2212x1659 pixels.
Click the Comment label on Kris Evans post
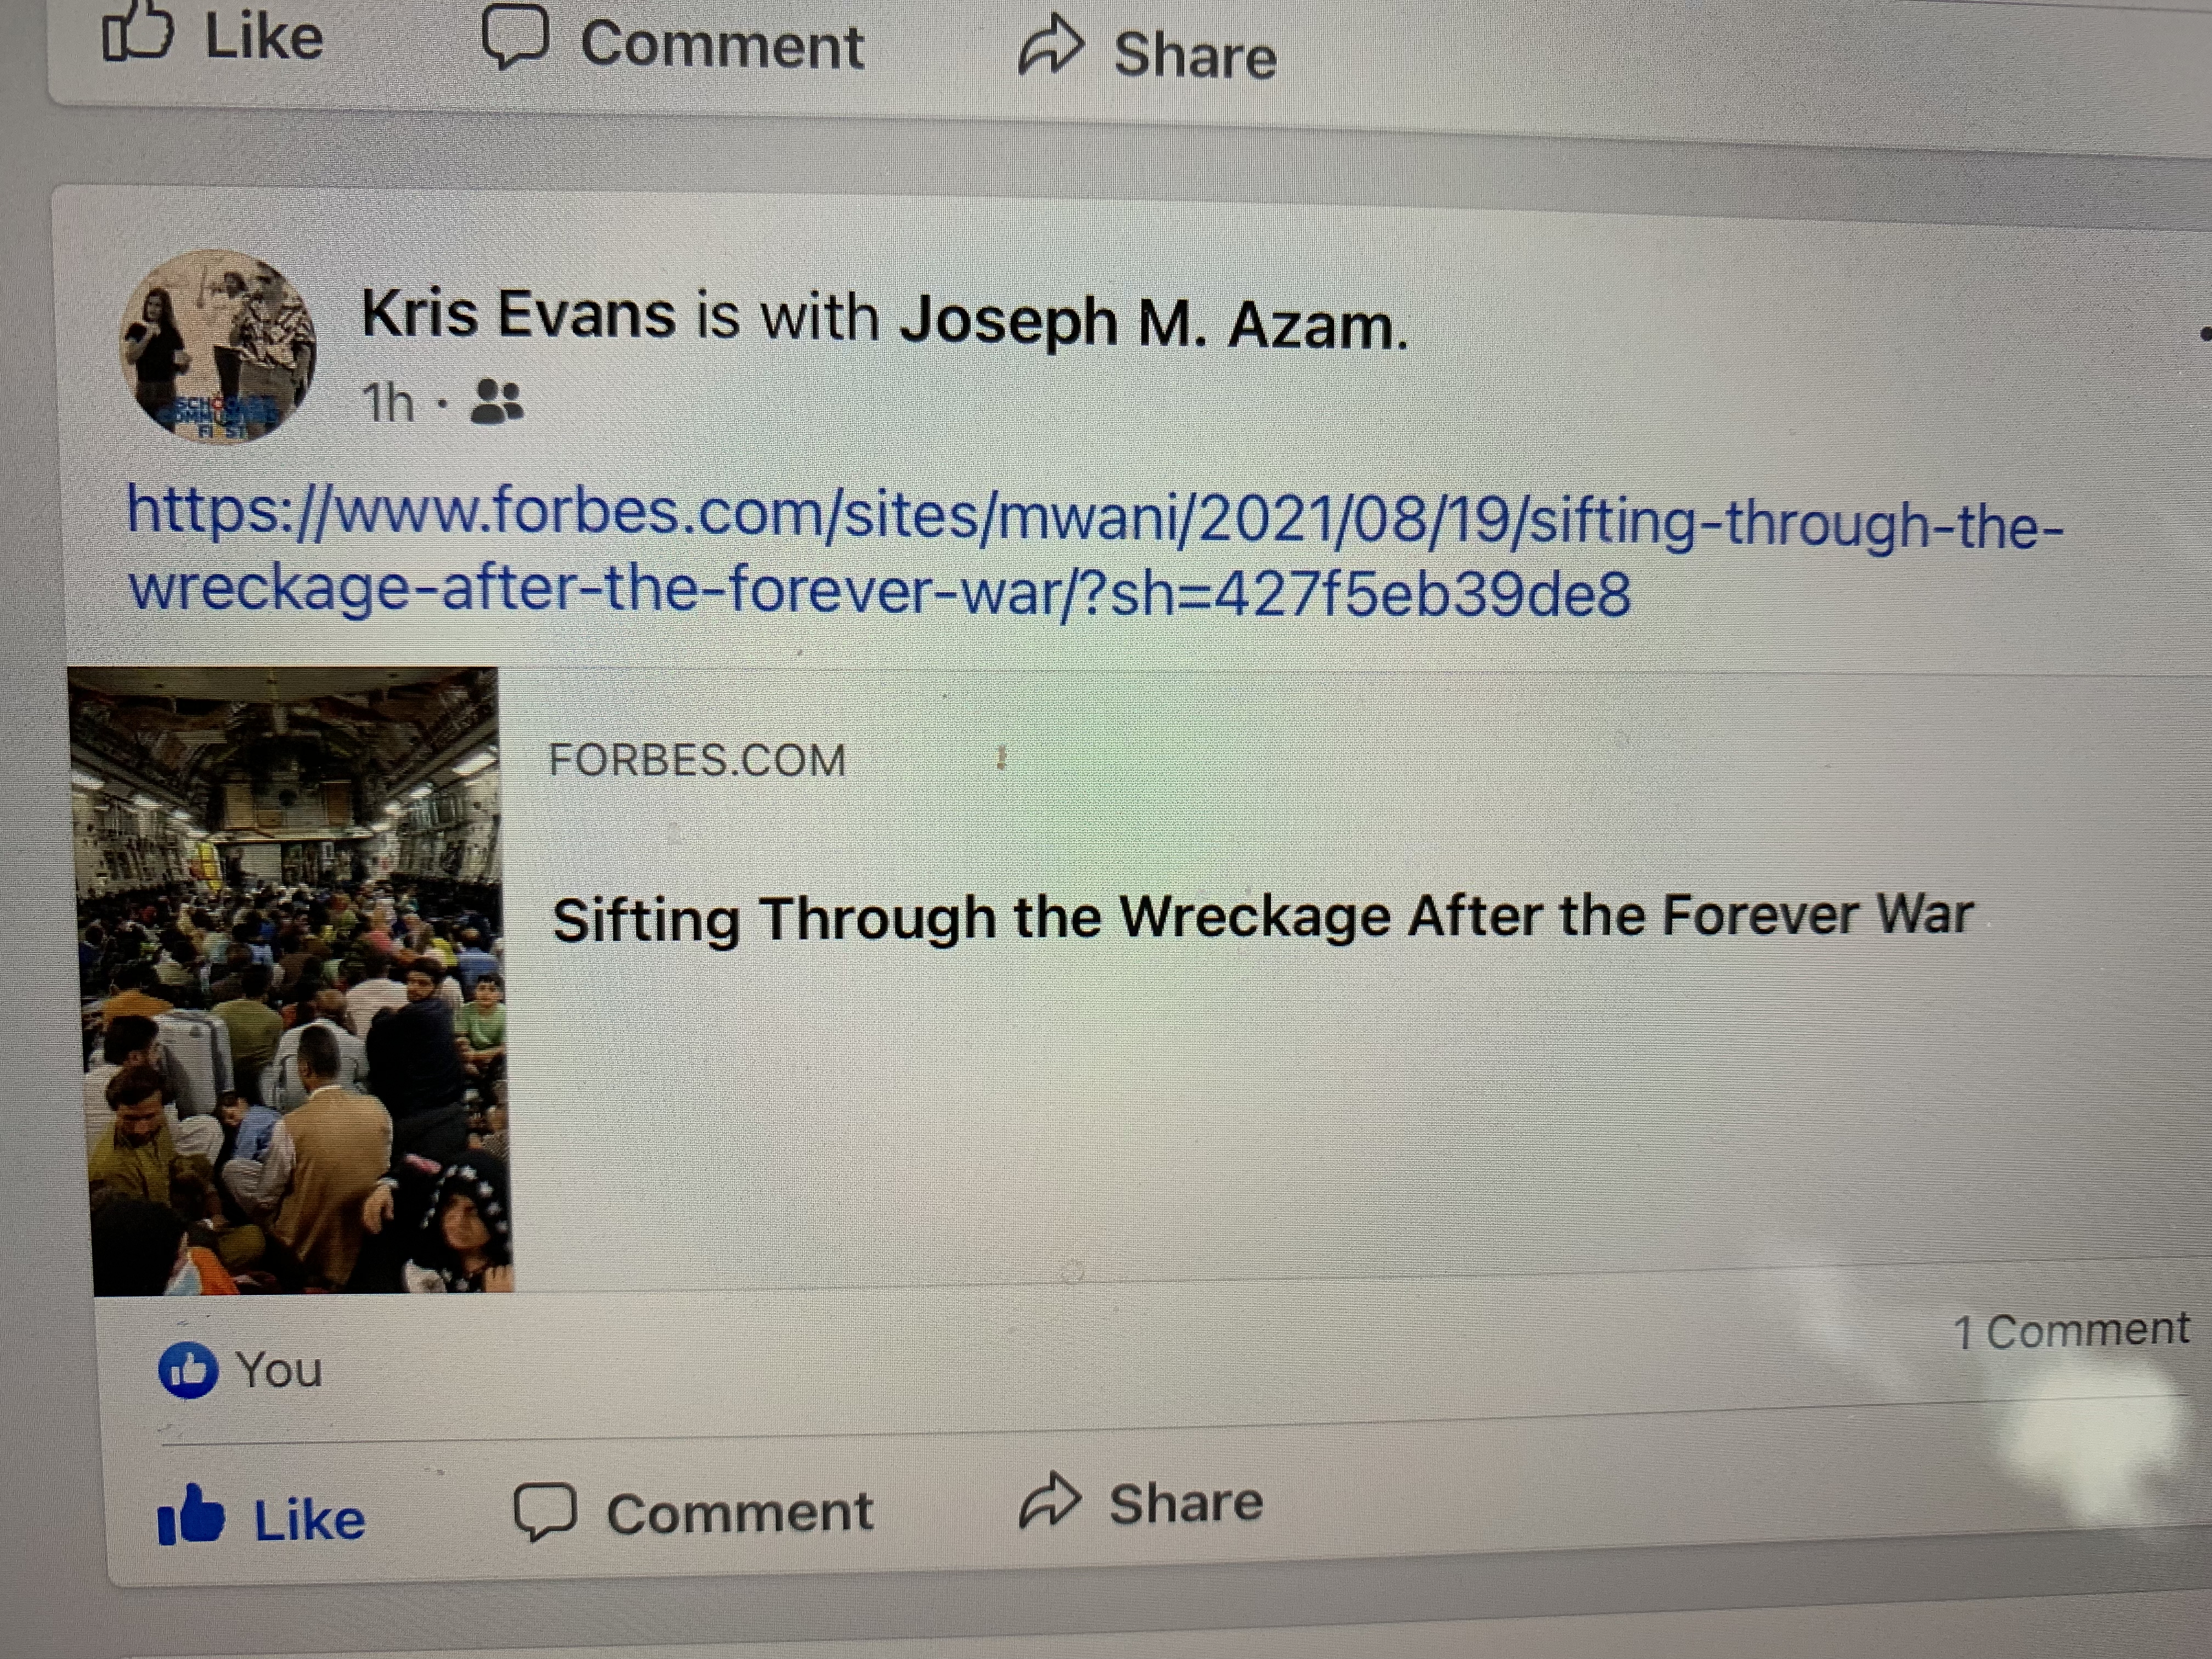pos(740,1511)
